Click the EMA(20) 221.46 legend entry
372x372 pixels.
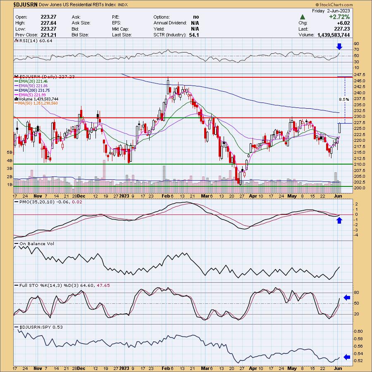coord(31,81)
